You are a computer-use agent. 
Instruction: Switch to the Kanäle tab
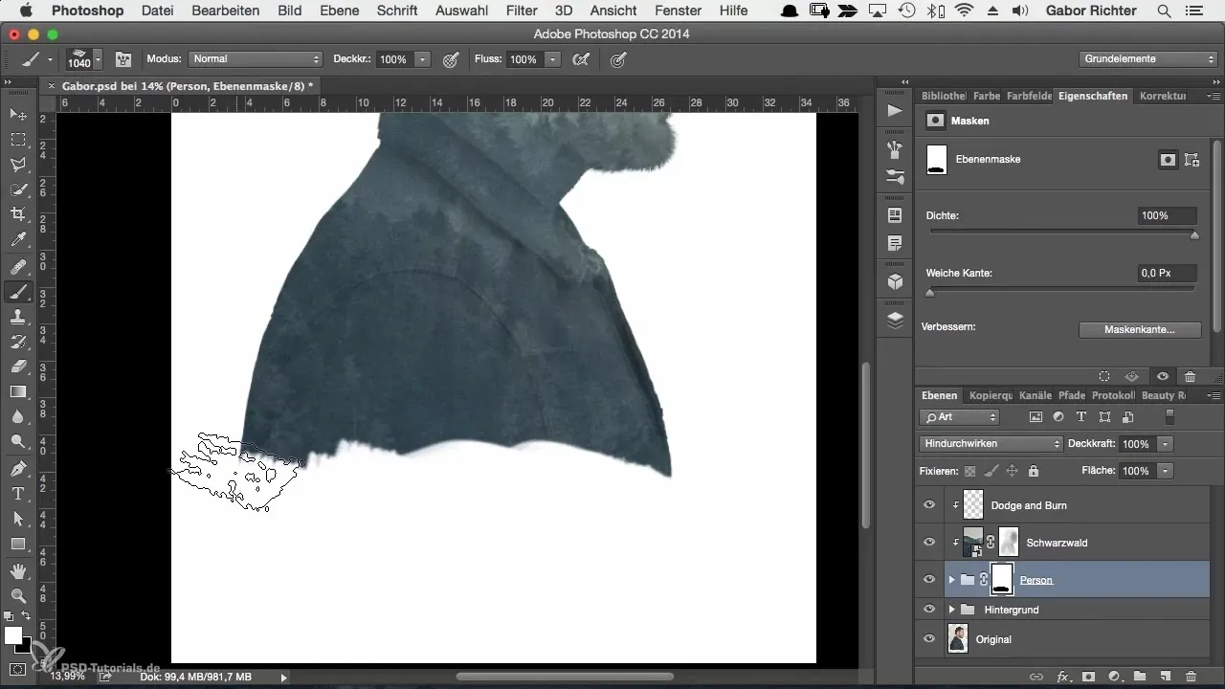click(1036, 395)
